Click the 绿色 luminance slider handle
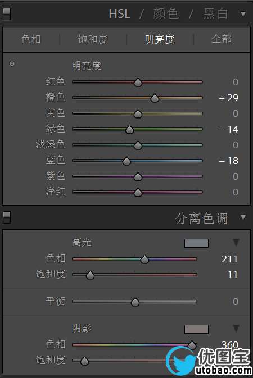The image size is (253, 378). coord(130,129)
